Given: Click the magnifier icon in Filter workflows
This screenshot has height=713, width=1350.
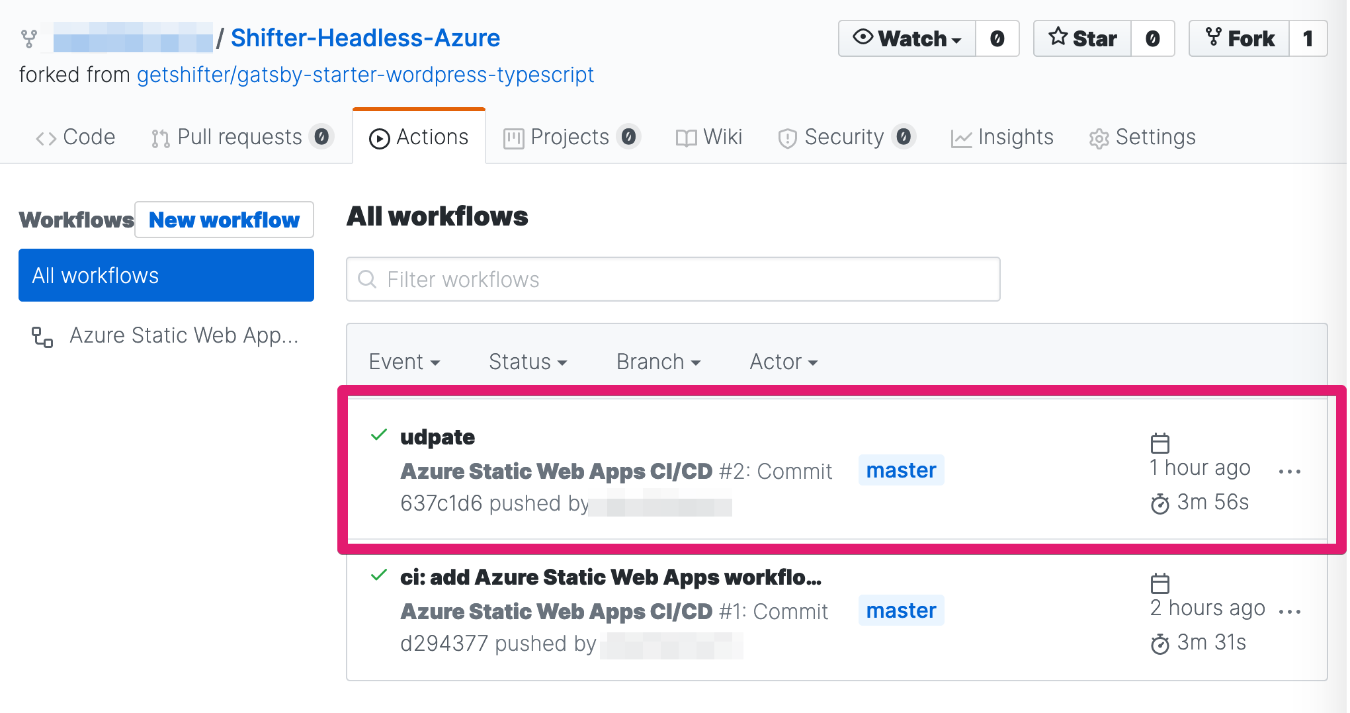Looking at the screenshot, I should (367, 279).
